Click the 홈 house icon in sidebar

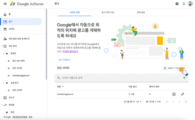point(5,15)
